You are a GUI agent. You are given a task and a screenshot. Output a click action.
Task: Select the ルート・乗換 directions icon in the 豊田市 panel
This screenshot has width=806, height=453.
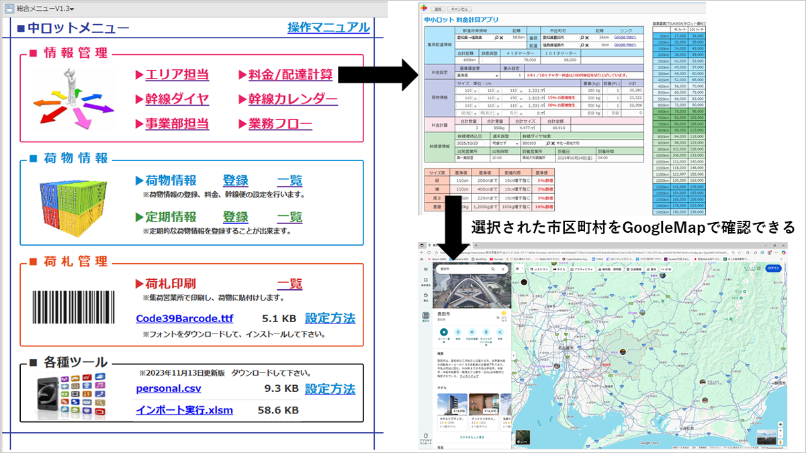pos(443,331)
